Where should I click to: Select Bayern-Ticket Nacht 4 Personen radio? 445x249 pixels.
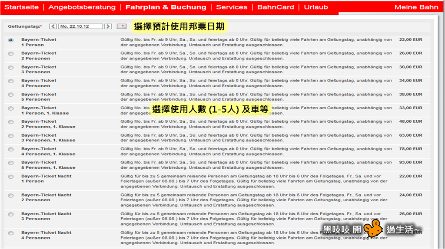(11, 233)
